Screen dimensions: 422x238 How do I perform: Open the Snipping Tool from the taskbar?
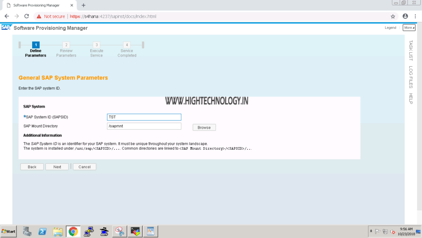click(x=120, y=231)
